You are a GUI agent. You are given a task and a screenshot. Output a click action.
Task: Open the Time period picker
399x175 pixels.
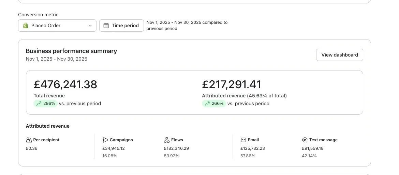point(121,26)
